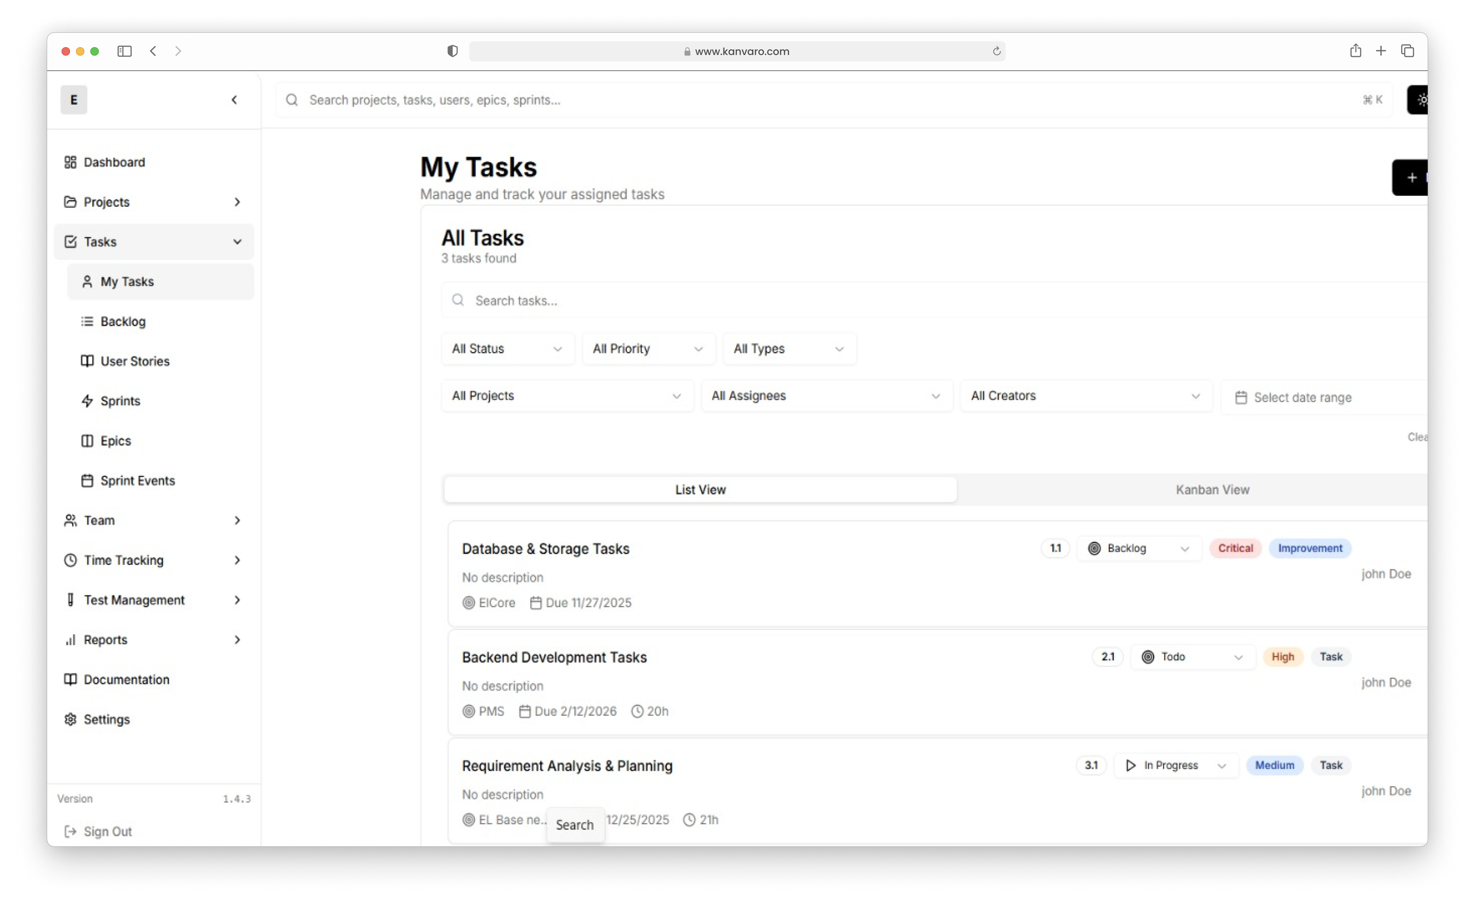Image resolution: width=1475 pixels, height=908 pixels.
Task: Select the List View tab
Action: pos(700,489)
